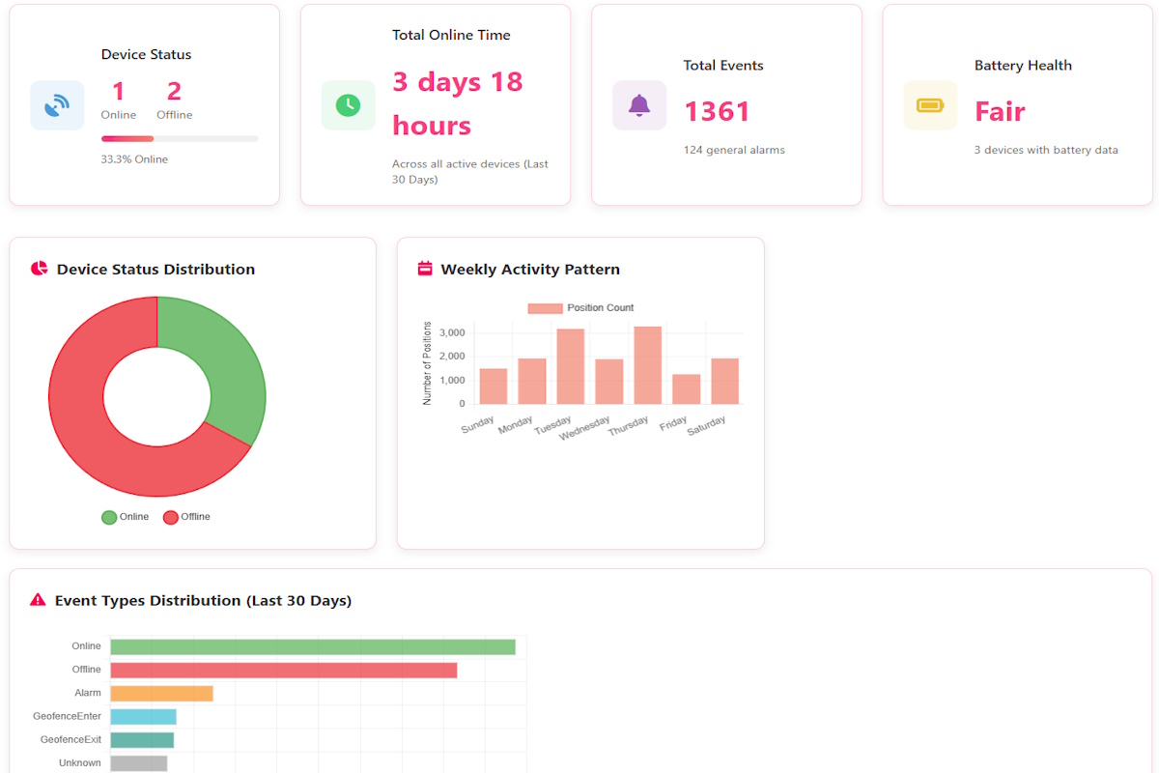This screenshot has width=1159, height=773.
Task: Click the 33.3% Online label
Action: 135,158
